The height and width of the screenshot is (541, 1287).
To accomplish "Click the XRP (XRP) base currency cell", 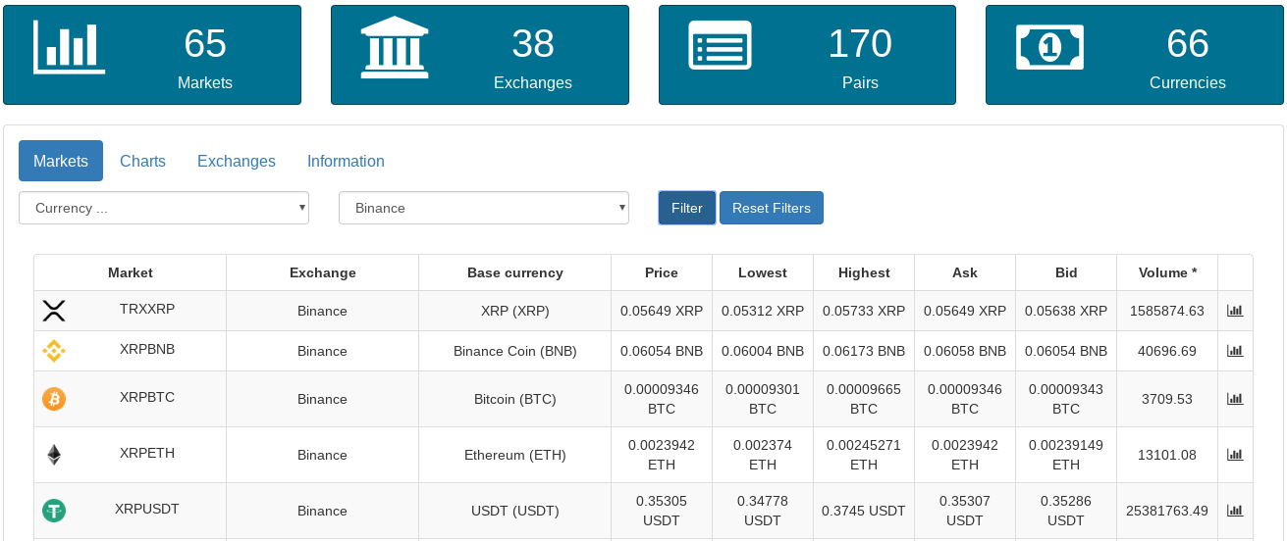I will [x=515, y=311].
